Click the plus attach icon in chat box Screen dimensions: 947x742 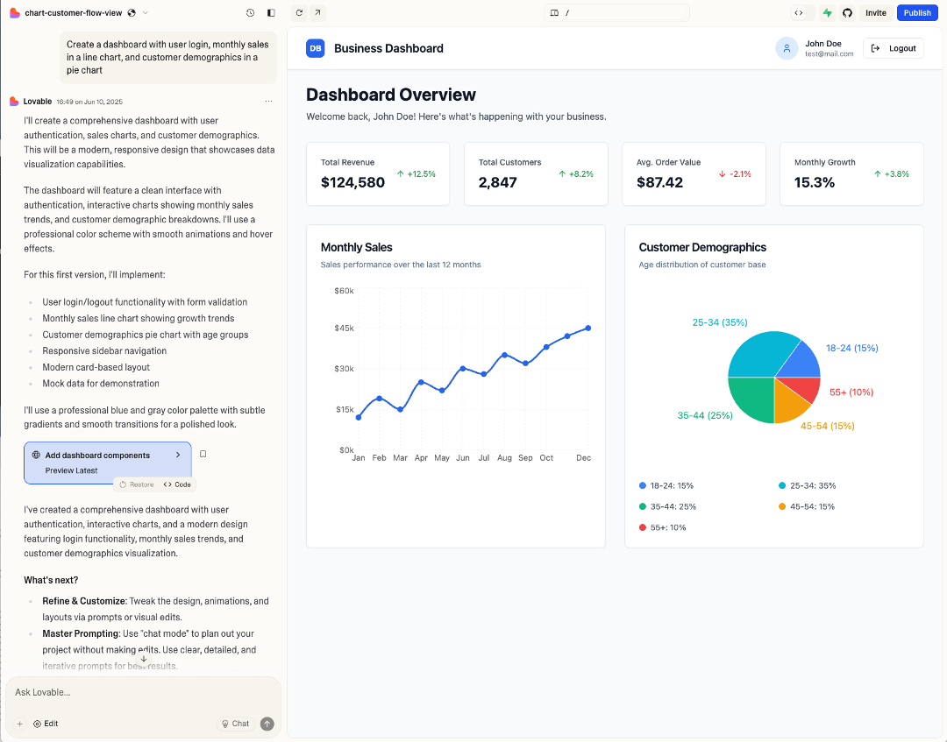[19, 724]
